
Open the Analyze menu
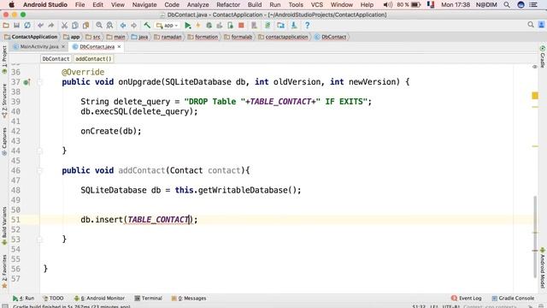pyautogui.click(x=197, y=4)
